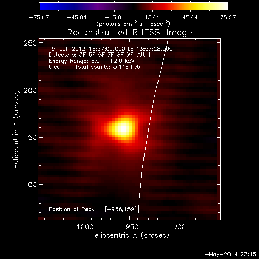Screen dimensions: 259x259
Task: Click the 100 tick label on Y axis
Action: (31, 185)
